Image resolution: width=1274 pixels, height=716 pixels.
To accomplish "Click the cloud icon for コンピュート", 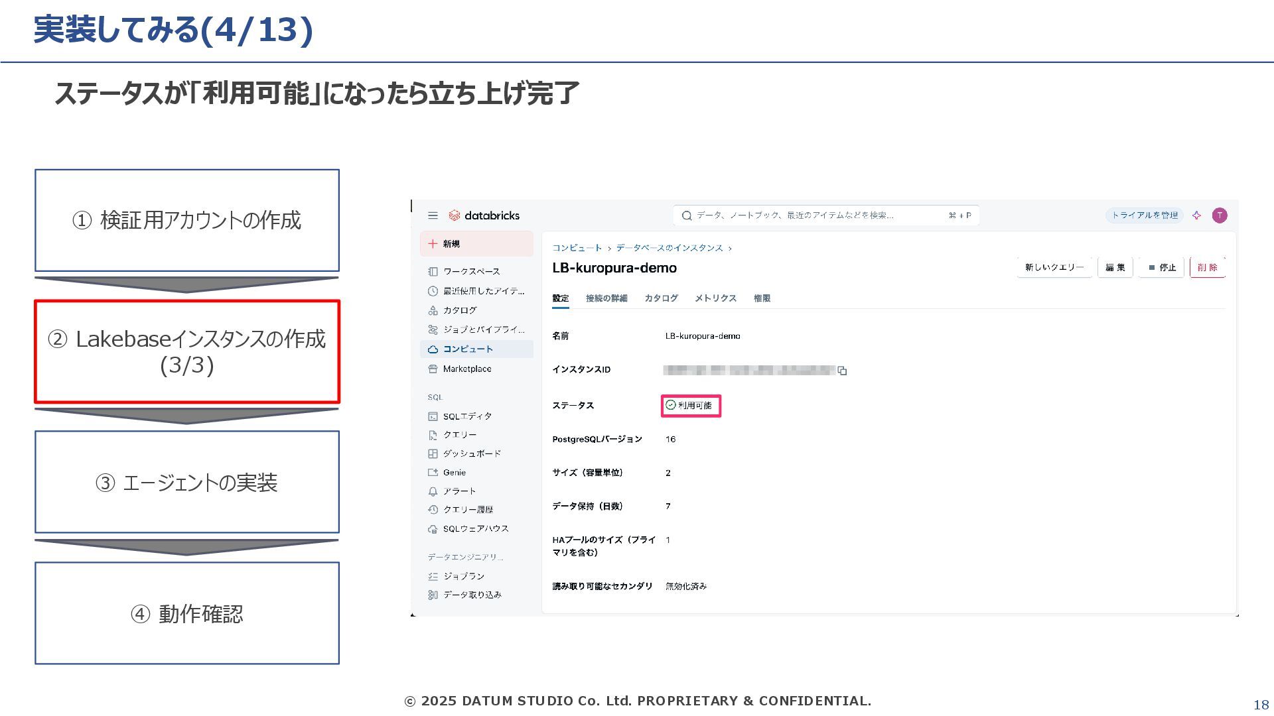I will (x=433, y=349).
